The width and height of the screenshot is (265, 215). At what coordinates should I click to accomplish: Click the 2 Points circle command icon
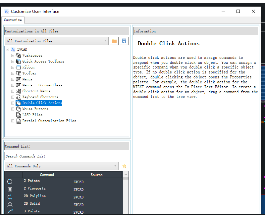[x=10, y=181]
